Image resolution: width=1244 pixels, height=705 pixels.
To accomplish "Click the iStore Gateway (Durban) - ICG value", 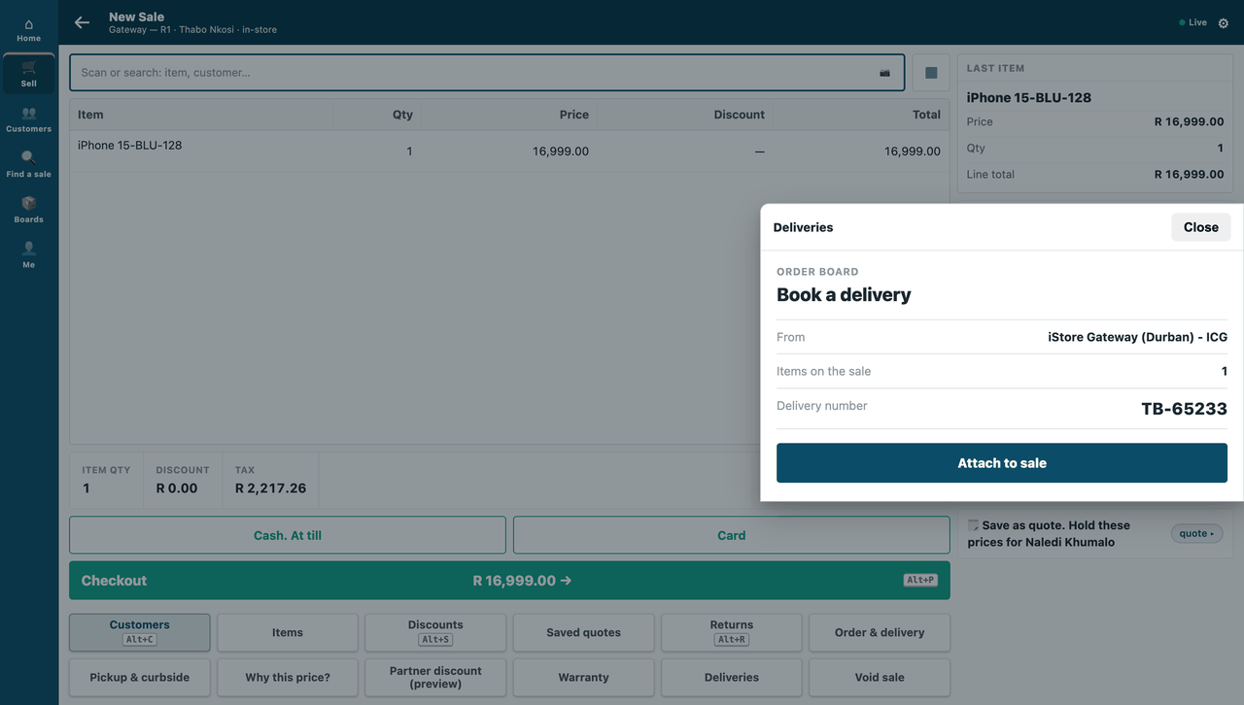I will point(1137,337).
